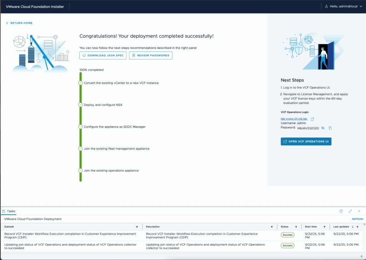Click the Description column header

click(153, 227)
